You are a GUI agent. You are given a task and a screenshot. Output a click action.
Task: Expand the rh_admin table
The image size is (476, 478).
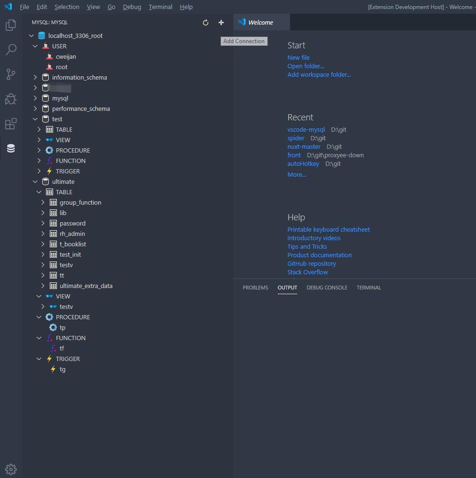(x=43, y=234)
